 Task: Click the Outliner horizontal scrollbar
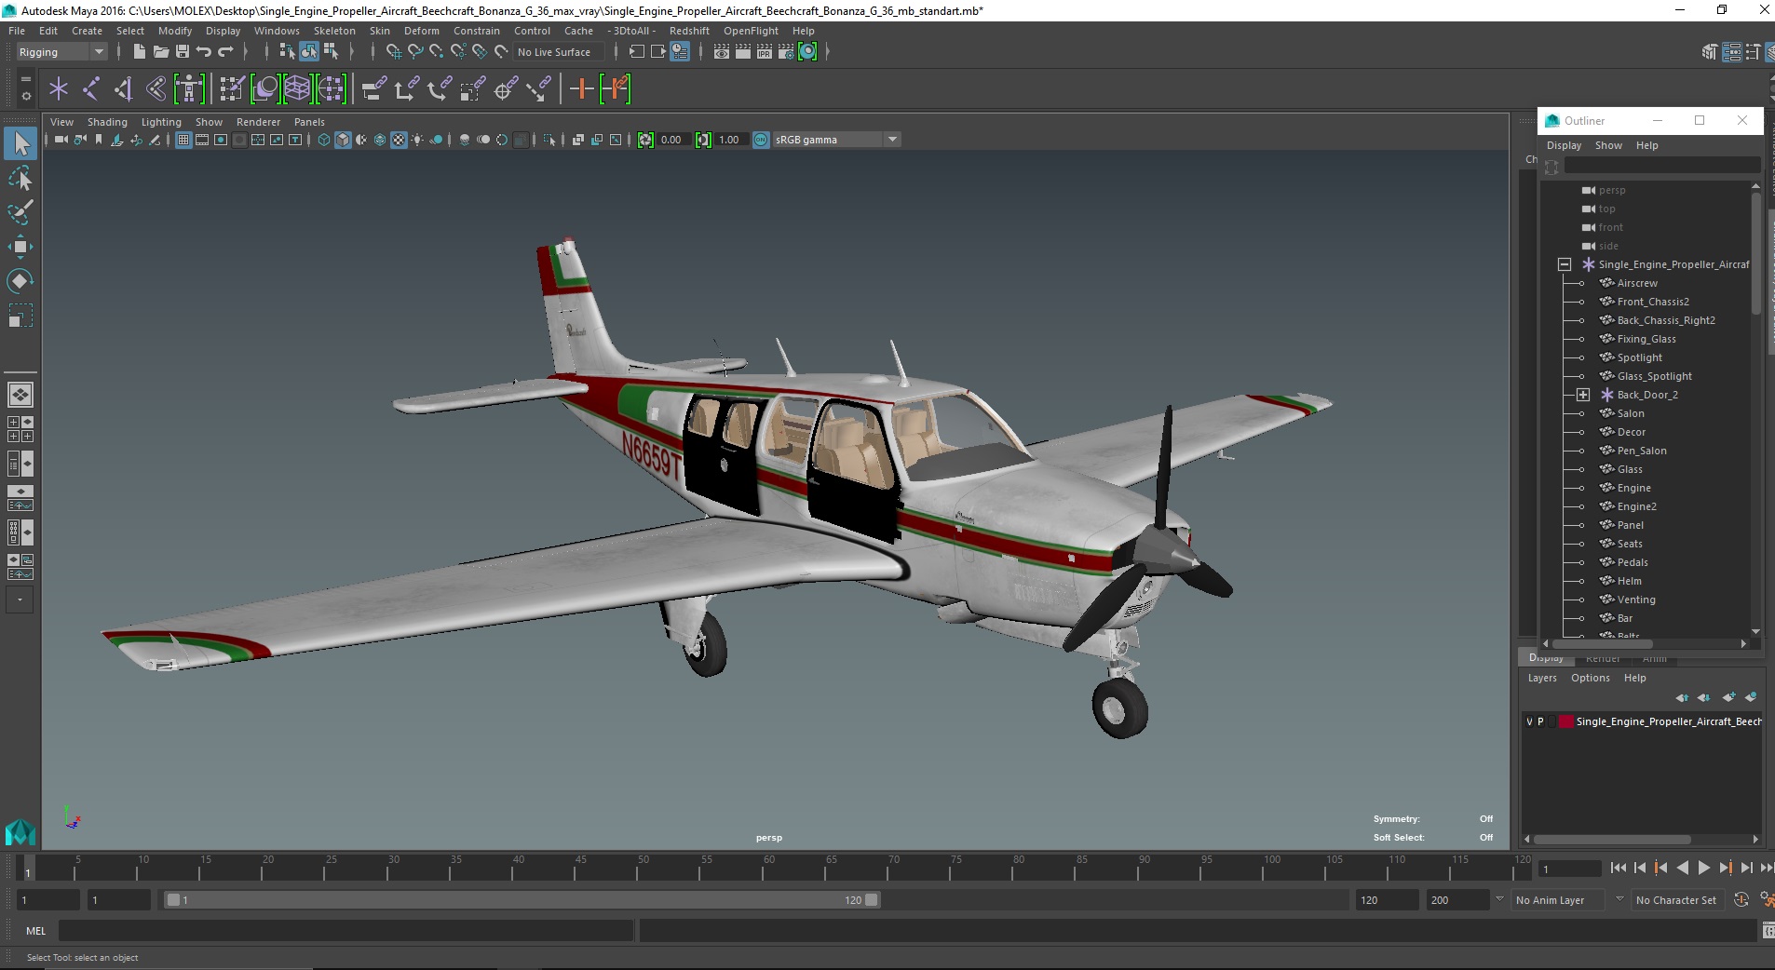pos(1602,643)
